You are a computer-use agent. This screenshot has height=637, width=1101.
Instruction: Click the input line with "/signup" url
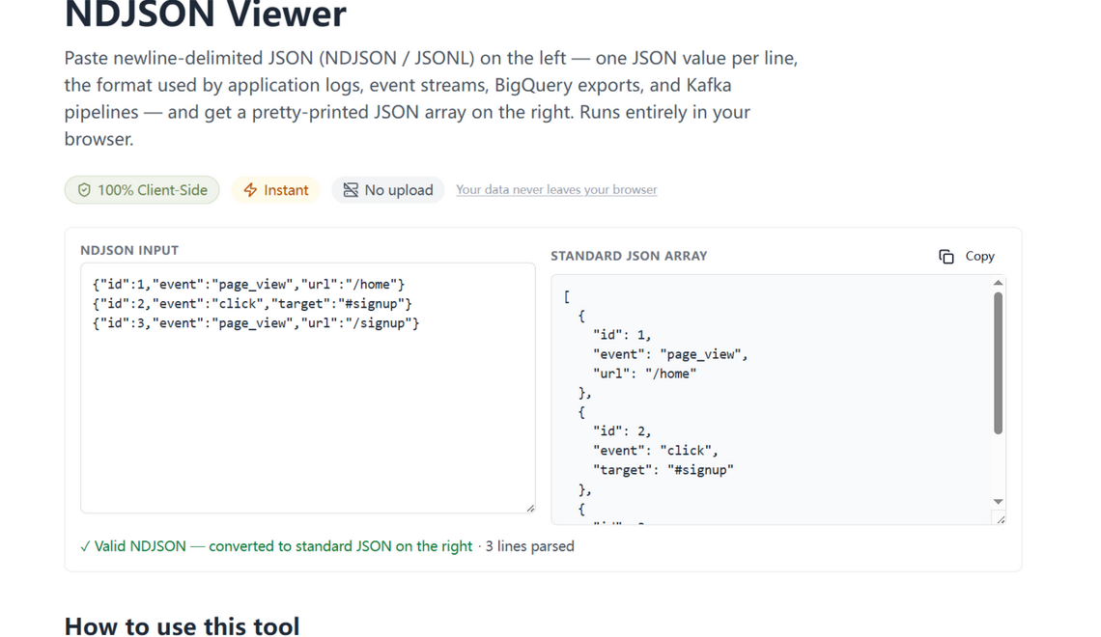(x=256, y=323)
